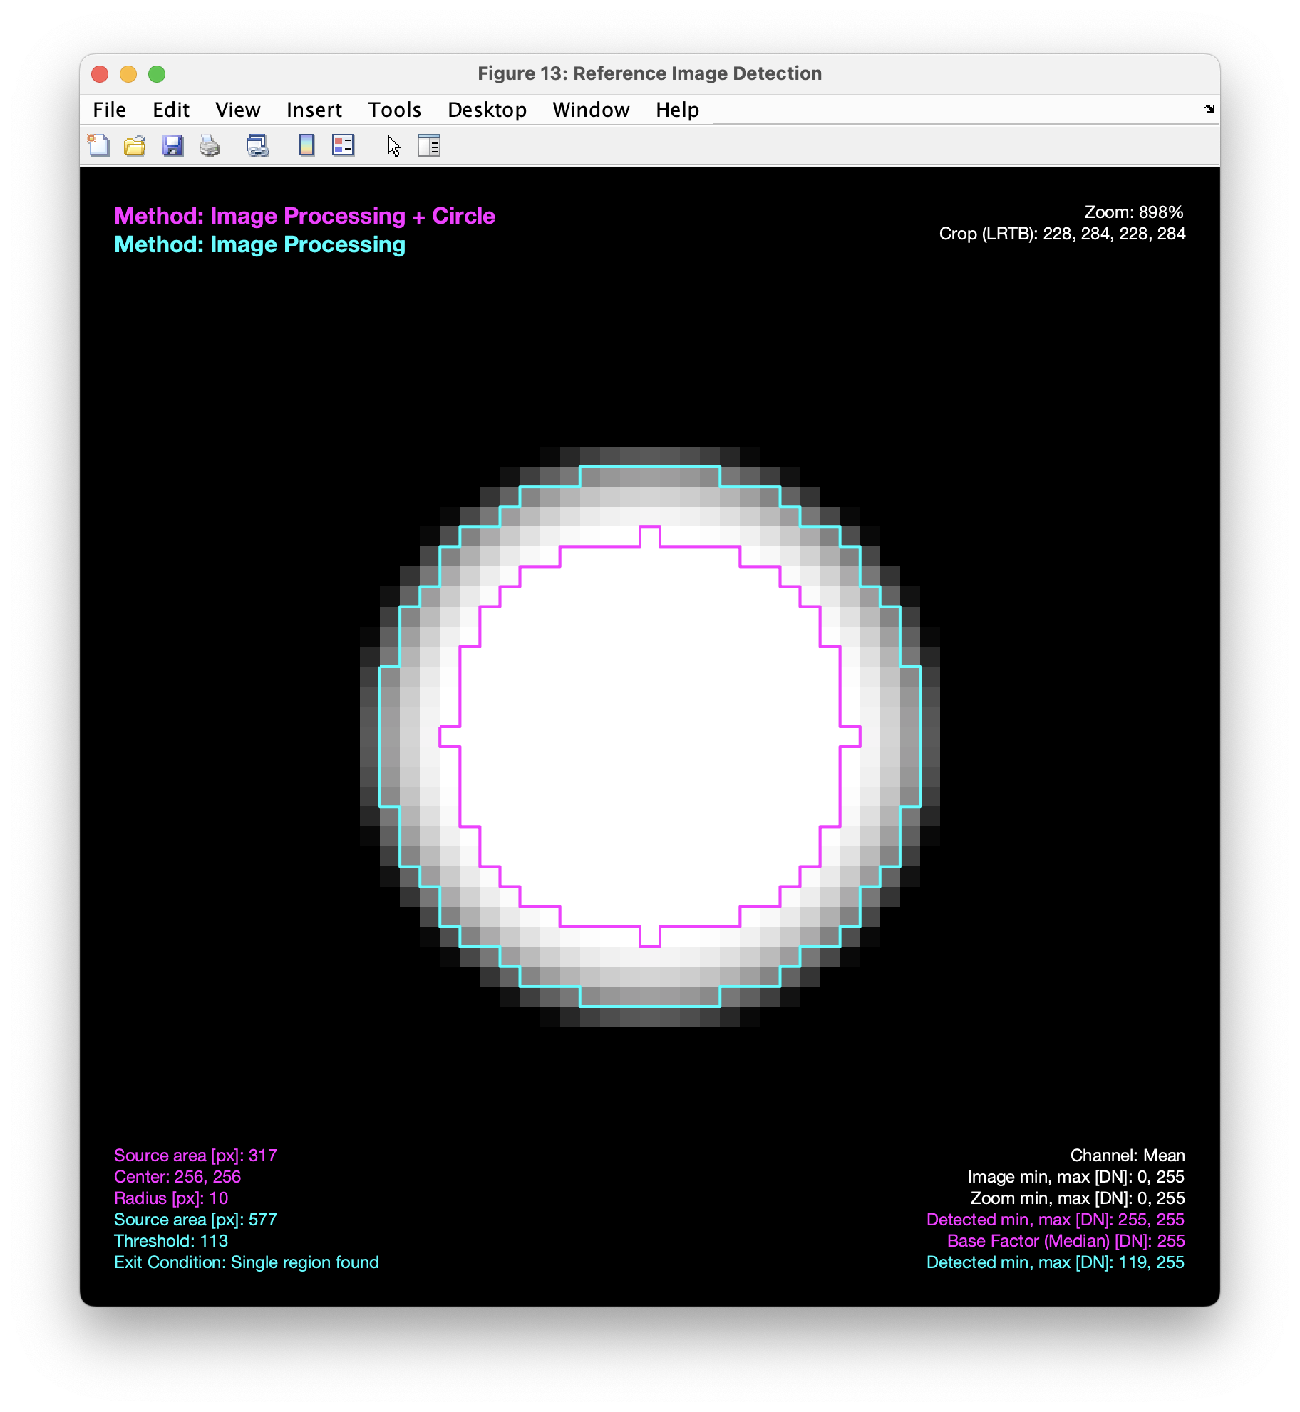Click 'Detected min, max [DN]: 119, 255' text

pos(1056,1262)
